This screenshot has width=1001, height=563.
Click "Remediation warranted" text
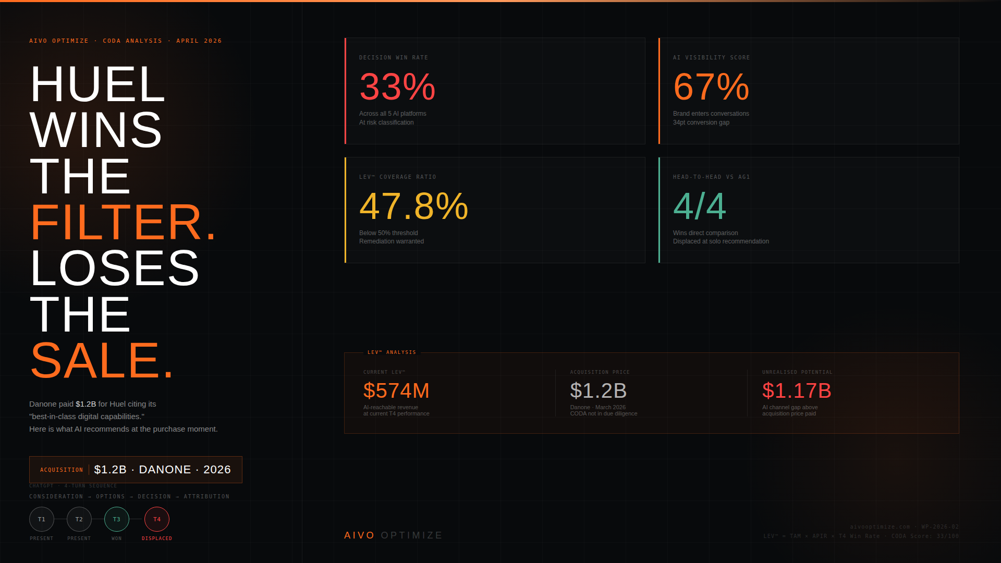click(x=392, y=241)
